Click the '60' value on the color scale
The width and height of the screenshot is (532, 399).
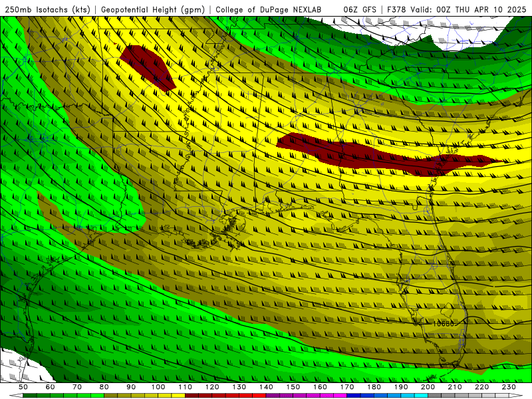[x=51, y=387]
